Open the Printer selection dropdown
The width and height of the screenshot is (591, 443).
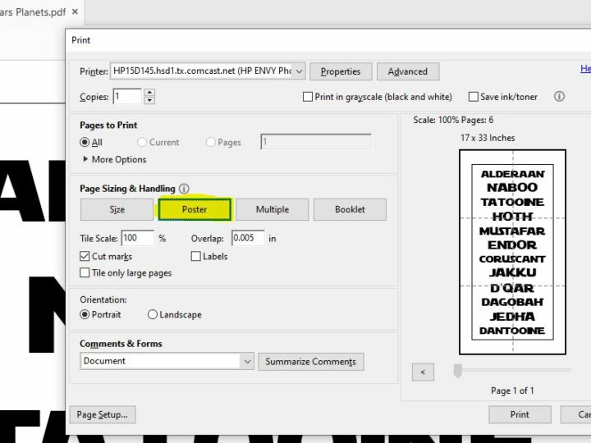299,71
